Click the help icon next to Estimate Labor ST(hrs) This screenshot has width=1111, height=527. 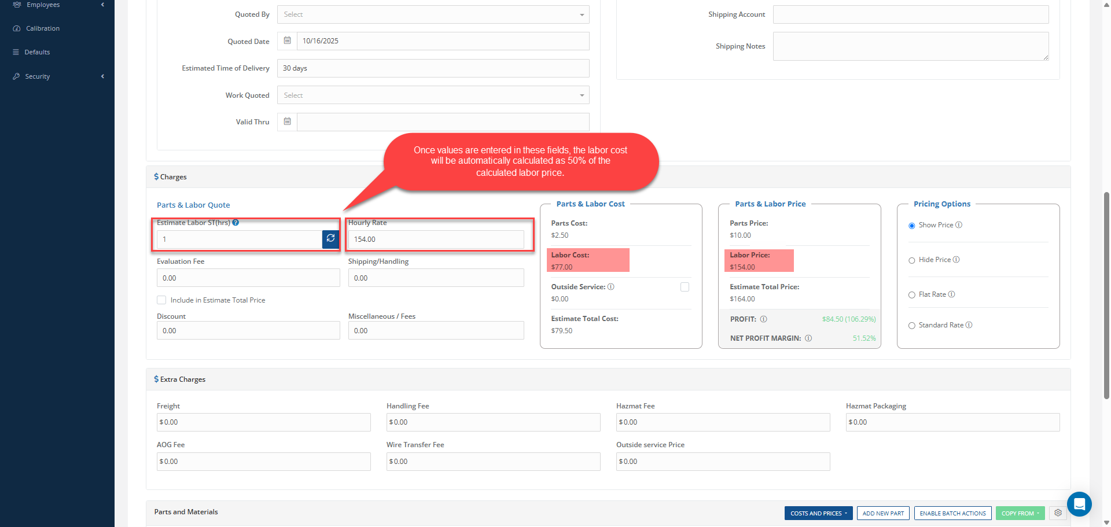click(x=236, y=223)
